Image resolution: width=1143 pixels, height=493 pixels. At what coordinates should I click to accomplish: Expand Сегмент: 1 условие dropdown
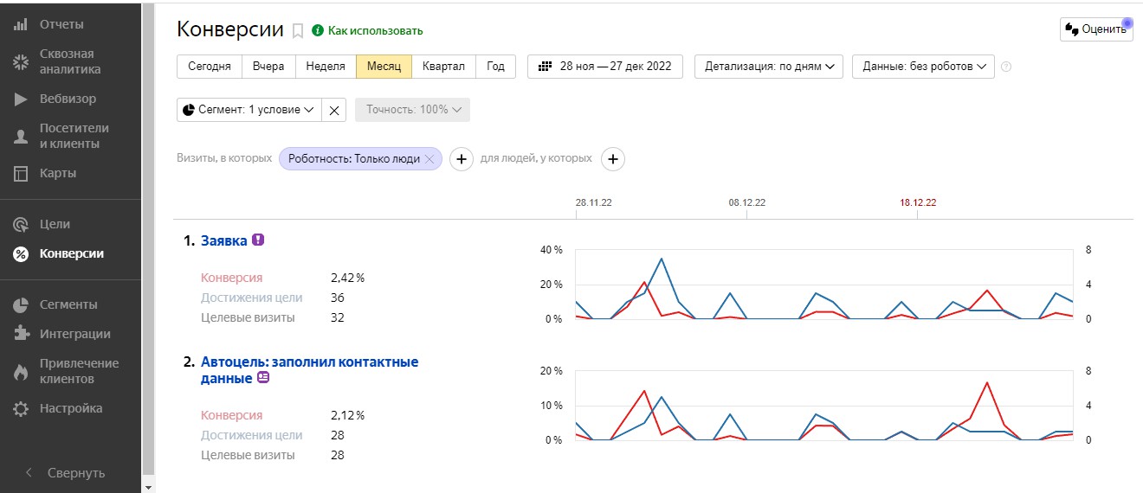pyautogui.click(x=249, y=110)
